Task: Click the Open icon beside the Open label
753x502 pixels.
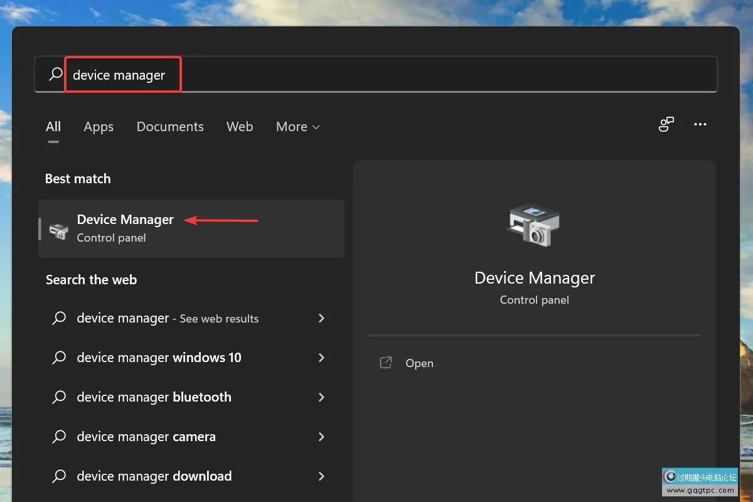Action: (385, 363)
